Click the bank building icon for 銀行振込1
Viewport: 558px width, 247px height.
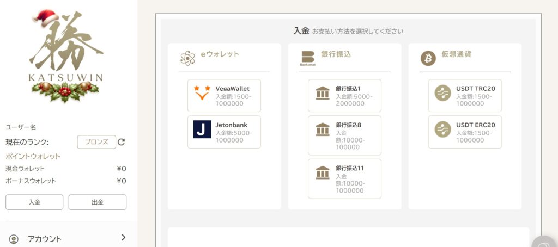[323, 92]
